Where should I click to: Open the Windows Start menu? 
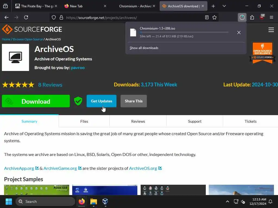tap(9, 201)
